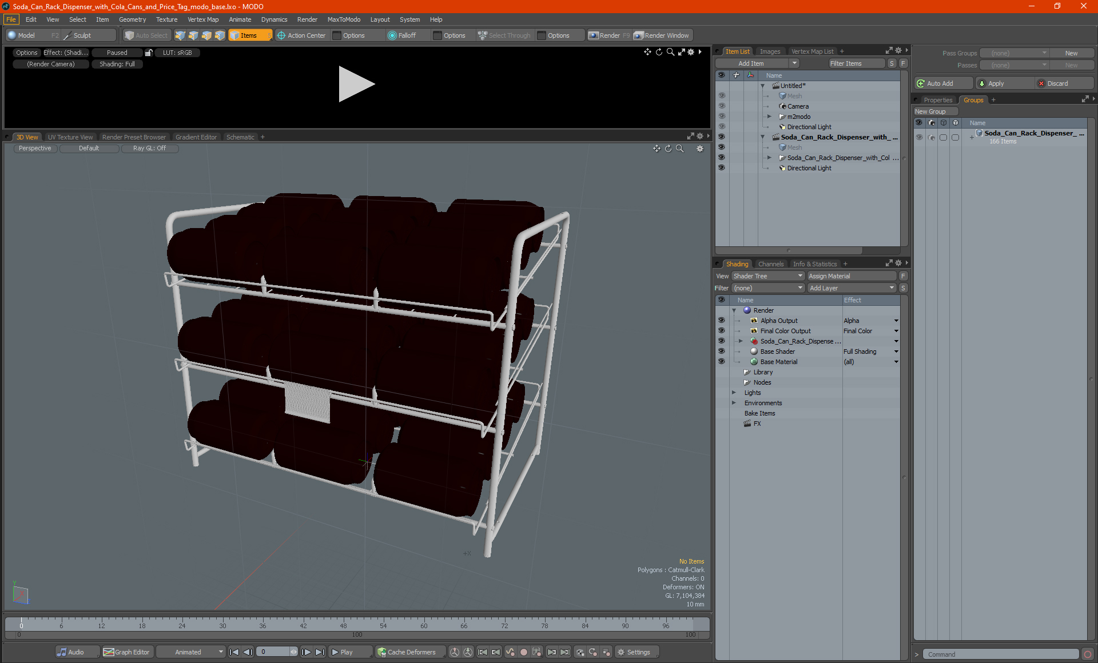Toggle visibility of Base Shader layer

click(722, 352)
